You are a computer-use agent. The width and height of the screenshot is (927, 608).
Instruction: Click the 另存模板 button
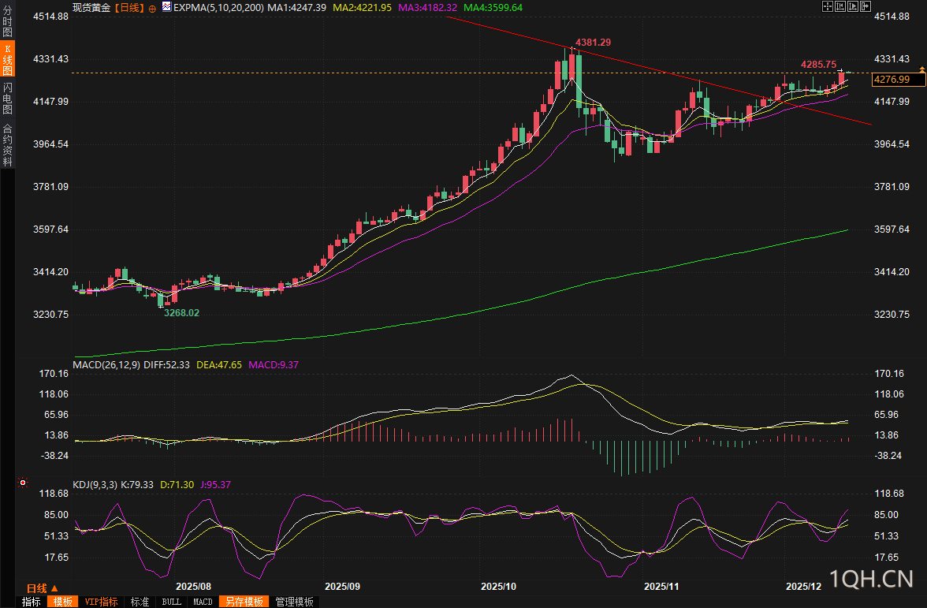(244, 602)
